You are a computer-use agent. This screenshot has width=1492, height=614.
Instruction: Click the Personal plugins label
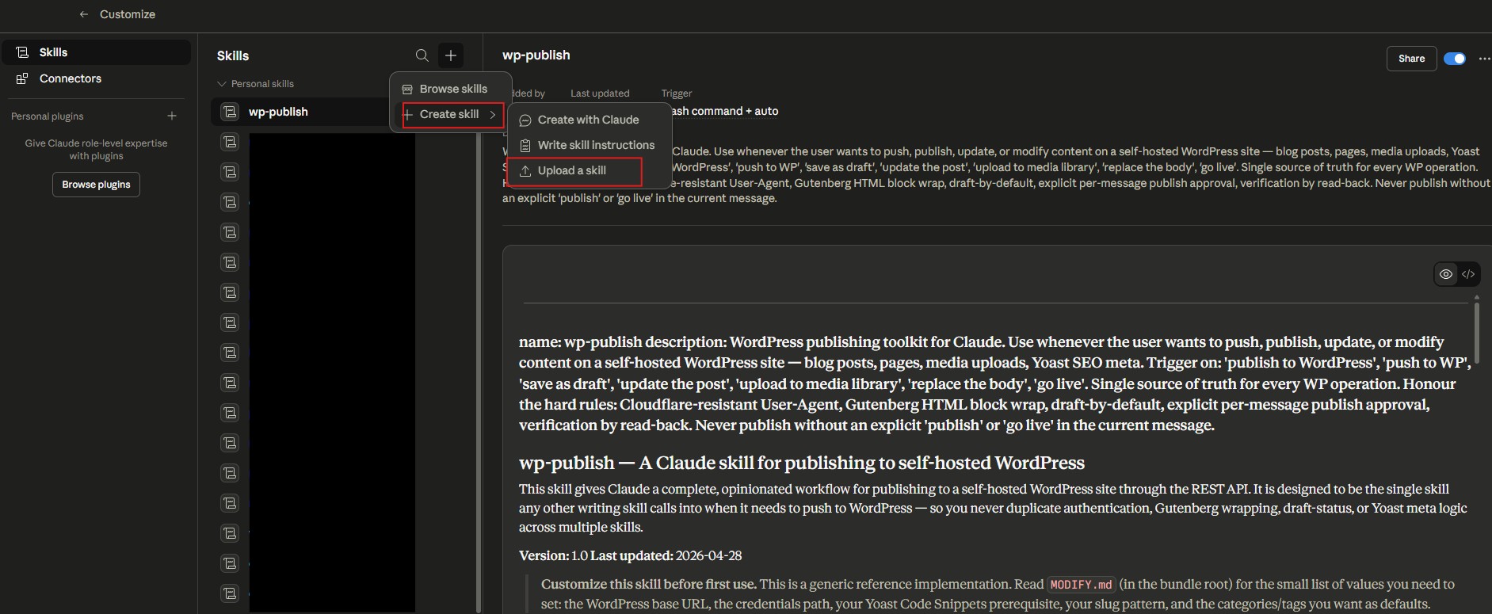click(48, 116)
